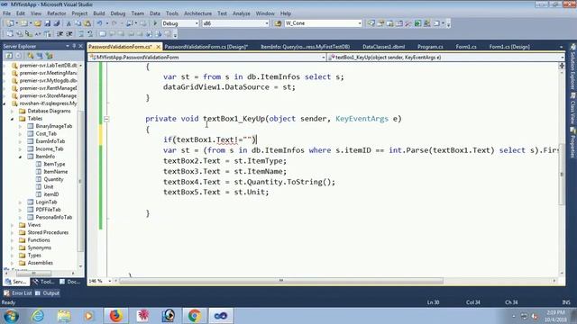Expand the LoginTab table node
The width and height of the screenshot is (577, 324).
20,202
